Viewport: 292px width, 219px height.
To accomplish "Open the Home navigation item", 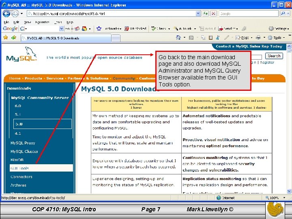I will [x=15, y=78].
